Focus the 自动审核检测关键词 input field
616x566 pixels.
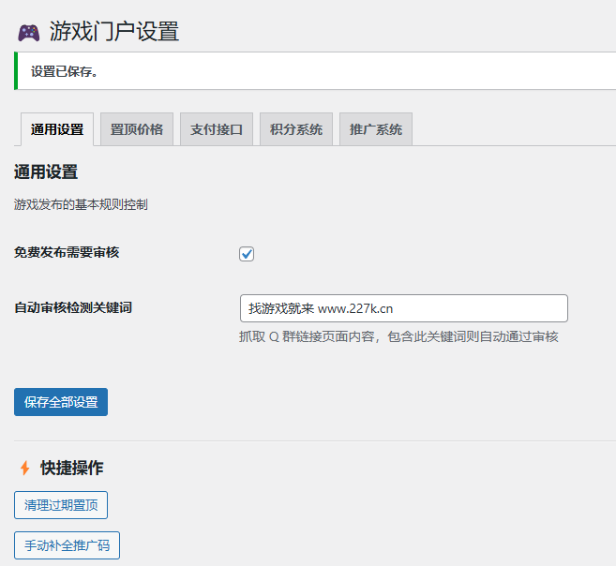(404, 308)
